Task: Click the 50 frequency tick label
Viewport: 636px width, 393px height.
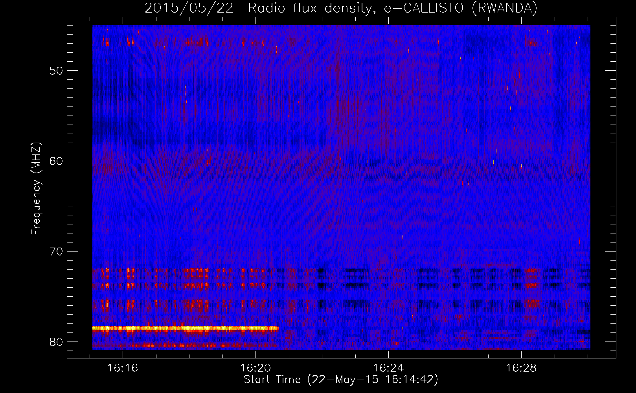Action: [x=57, y=71]
